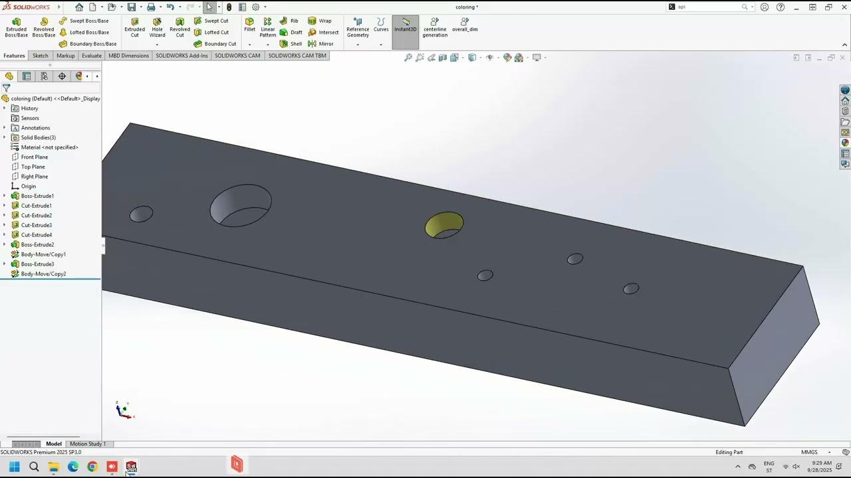Select the Revolved Boss/Base tool
This screenshot has width=851, height=478.
[x=44, y=27]
